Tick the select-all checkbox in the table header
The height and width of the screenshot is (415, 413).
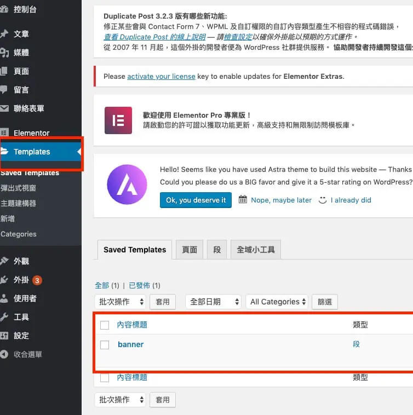pos(105,325)
